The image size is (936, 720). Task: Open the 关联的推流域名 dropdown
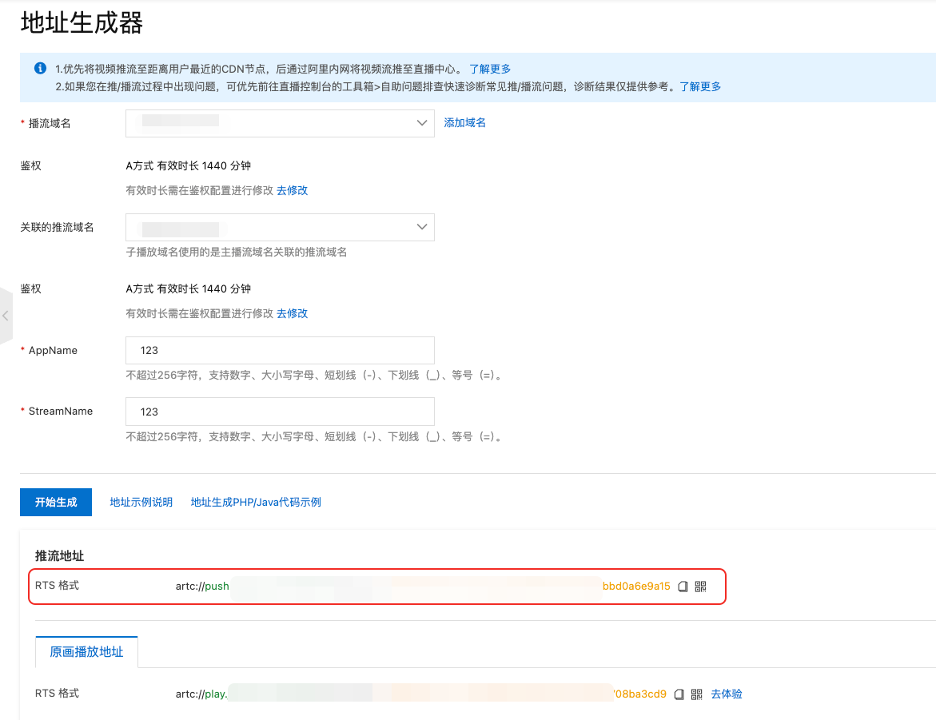[x=280, y=228]
